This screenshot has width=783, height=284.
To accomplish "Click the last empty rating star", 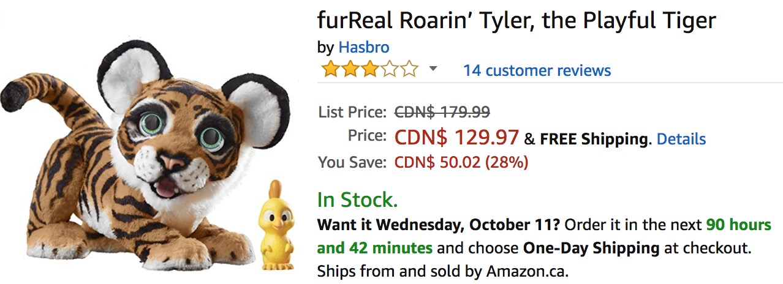I will click(409, 70).
